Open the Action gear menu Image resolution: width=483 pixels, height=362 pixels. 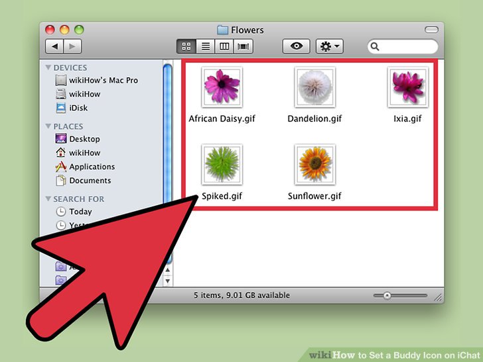coord(329,46)
